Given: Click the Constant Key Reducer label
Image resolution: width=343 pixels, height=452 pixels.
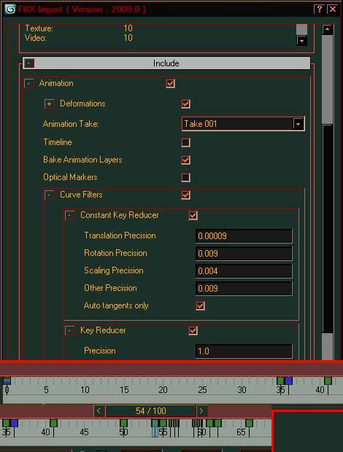Looking at the screenshot, I should 120,215.
